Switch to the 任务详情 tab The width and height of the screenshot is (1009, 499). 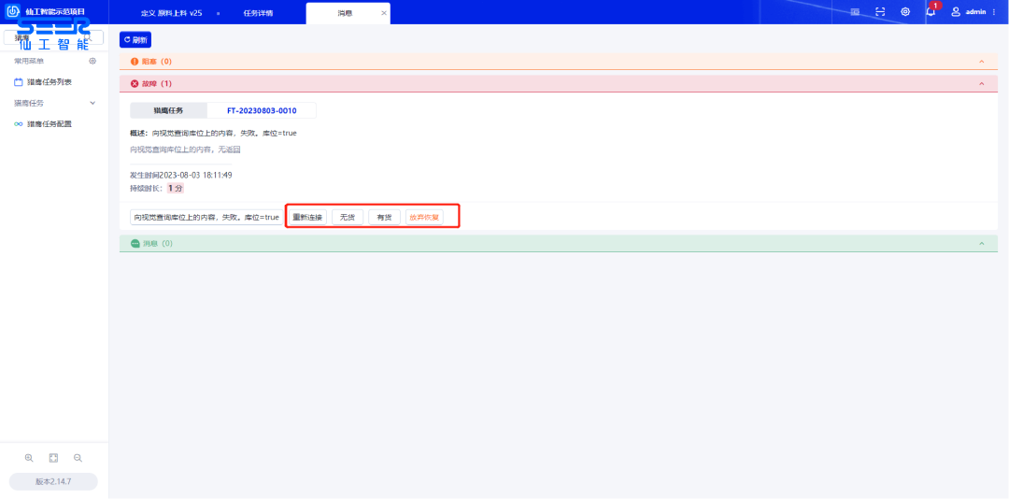[x=258, y=13]
